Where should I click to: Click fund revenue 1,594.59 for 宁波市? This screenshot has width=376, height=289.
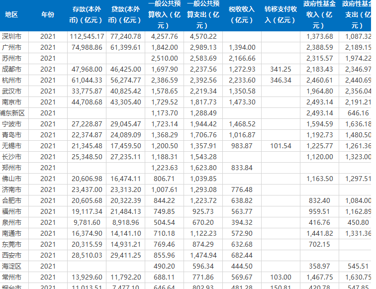320,124
